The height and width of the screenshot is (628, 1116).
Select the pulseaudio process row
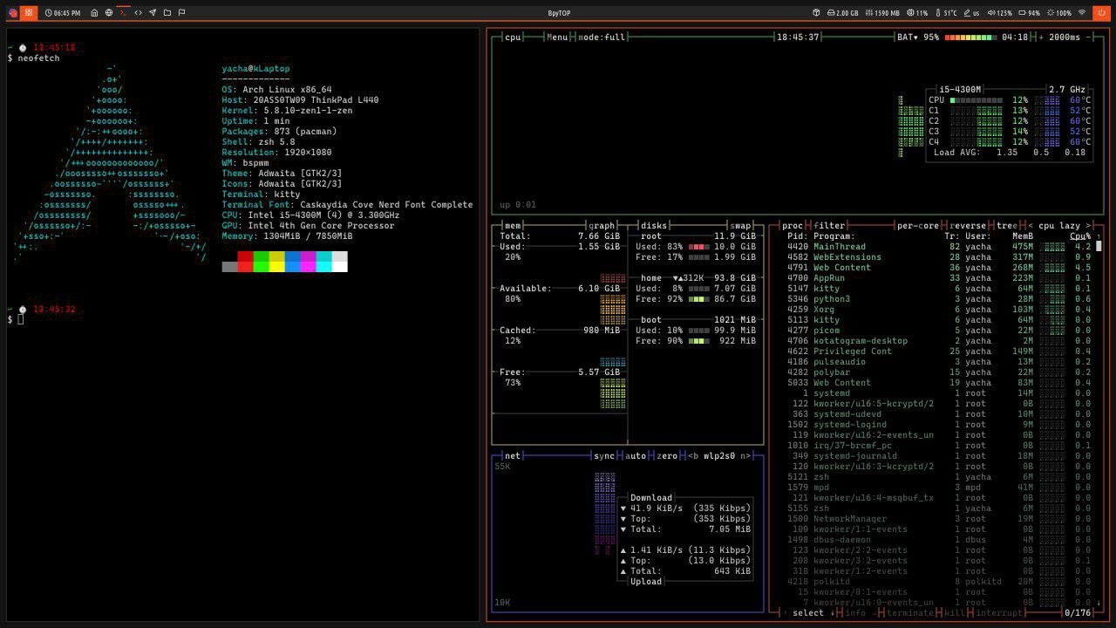[x=936, y=362]
